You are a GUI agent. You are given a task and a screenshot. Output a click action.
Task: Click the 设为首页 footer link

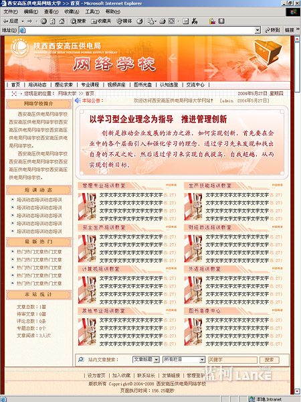96,376
